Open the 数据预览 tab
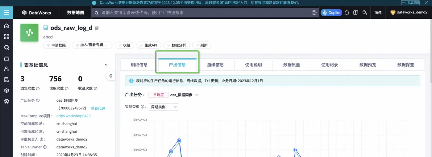 (368, 65)
